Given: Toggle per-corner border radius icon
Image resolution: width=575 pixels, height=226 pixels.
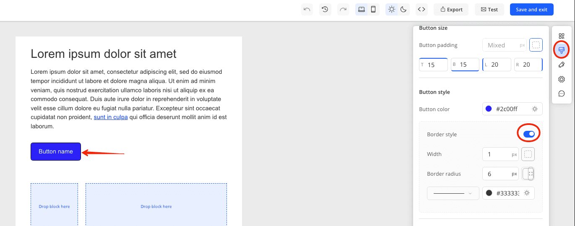Looking at the screenshot, I should (528, 174).
